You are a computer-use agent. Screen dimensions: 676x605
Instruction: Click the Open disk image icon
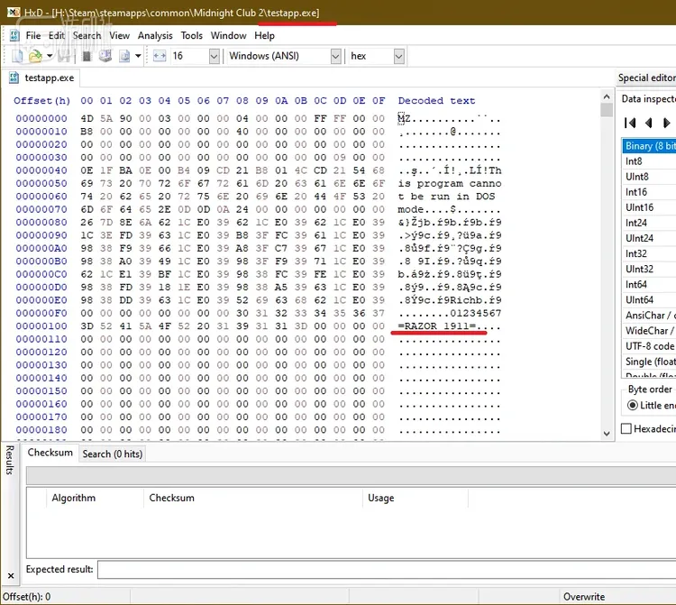[x=124, y=56]
